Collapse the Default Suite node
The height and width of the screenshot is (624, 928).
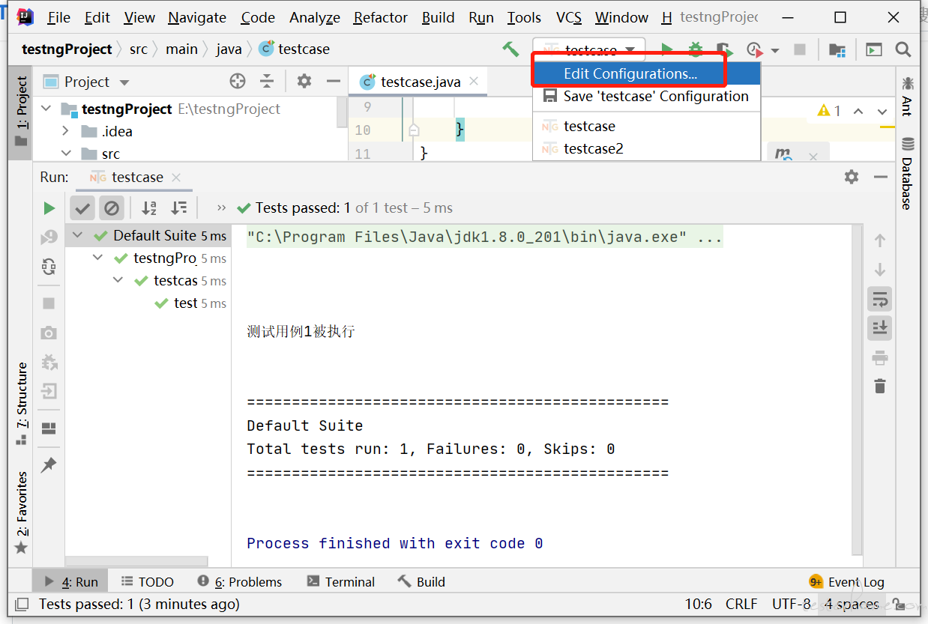pyautogui.click(x=78, y=235)
